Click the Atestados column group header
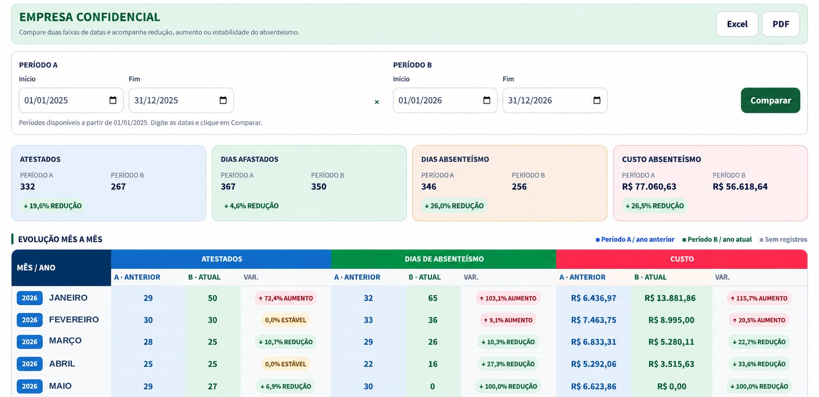 [x=221, y=259]
